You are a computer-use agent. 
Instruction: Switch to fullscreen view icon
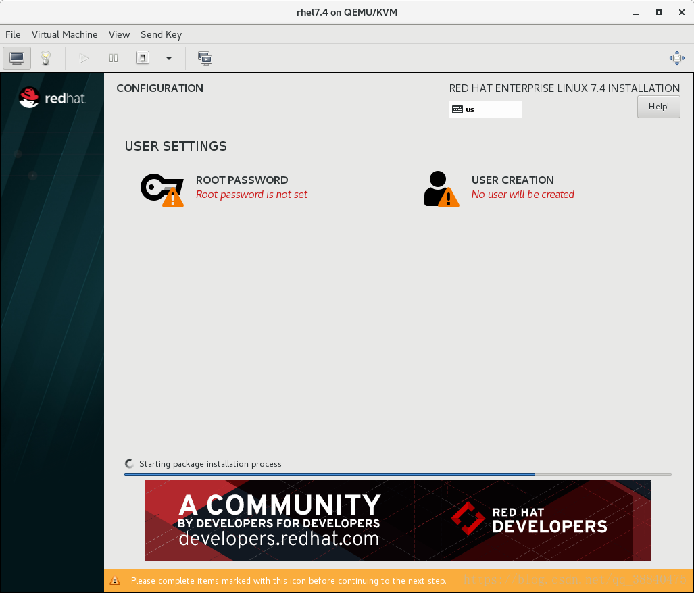coord(676,58)
